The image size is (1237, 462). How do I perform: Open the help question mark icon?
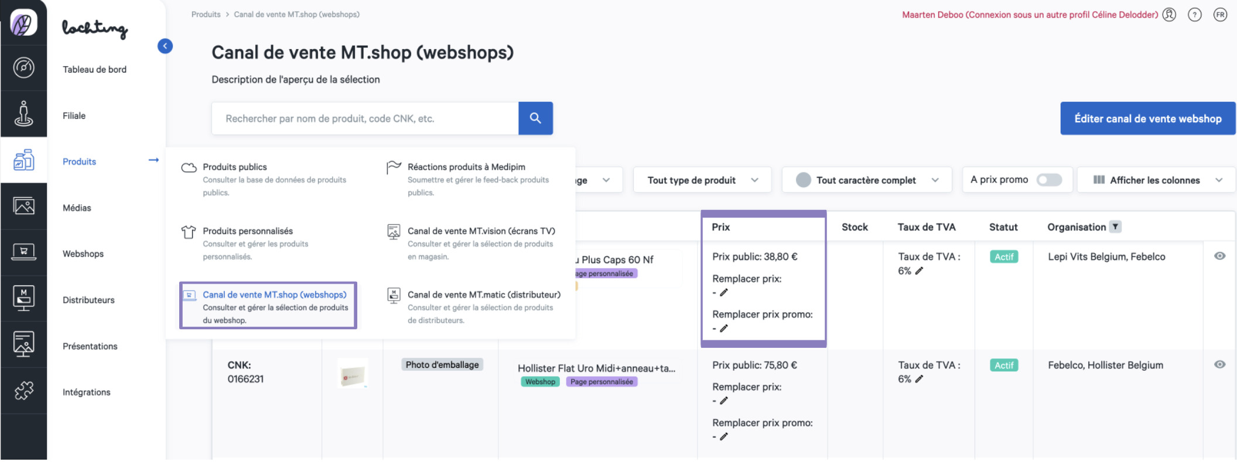coord(1194,15)
